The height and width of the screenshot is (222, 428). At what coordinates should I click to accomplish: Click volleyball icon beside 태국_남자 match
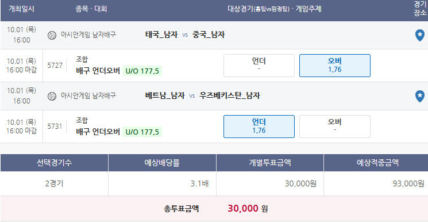(x=52, y=35)
